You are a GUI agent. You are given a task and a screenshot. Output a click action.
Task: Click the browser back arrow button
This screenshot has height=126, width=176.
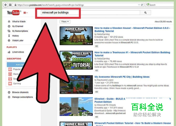(x=5, y=5)
